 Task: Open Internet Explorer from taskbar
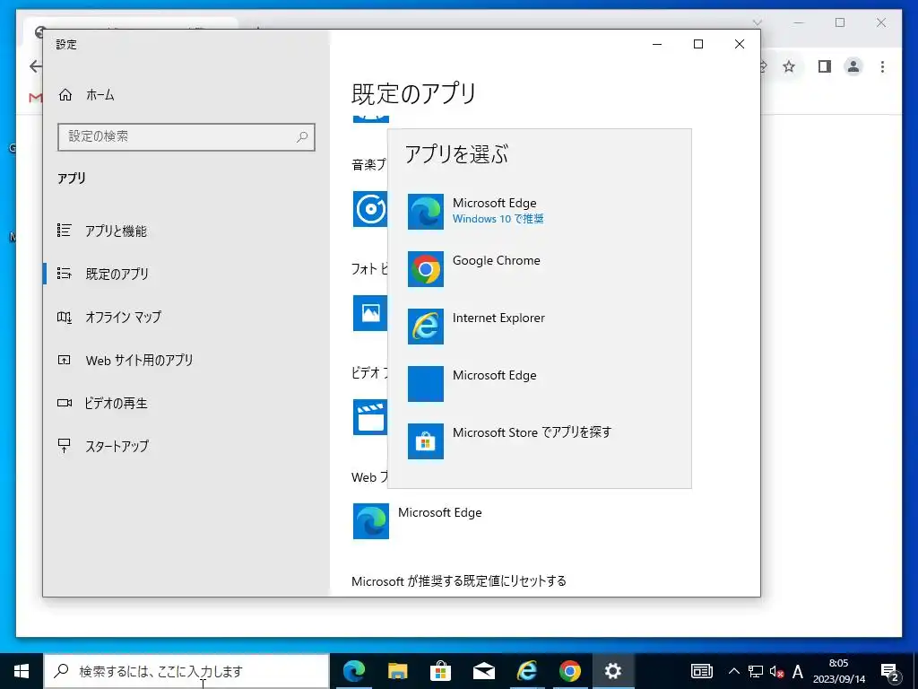click(x=526, y=671)
